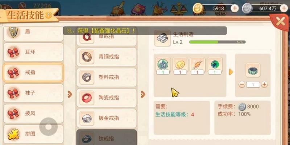Select the meat drumstick material icon
Screen dimensions: 290x145
click(x=197, y=64)
